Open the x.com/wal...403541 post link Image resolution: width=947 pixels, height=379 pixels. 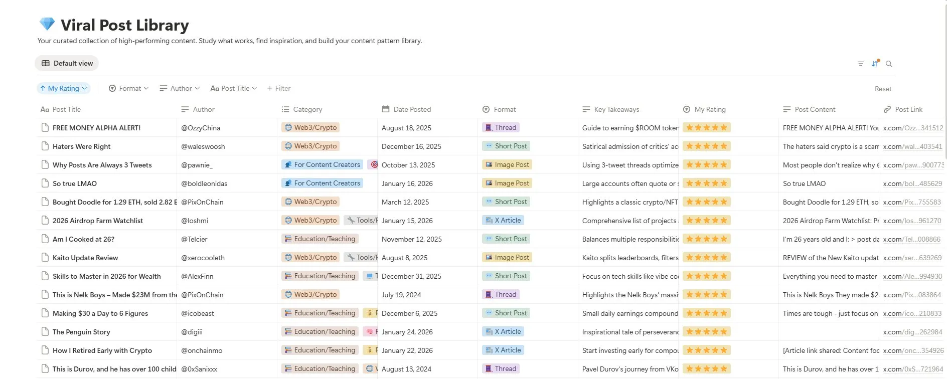(912, 146)
